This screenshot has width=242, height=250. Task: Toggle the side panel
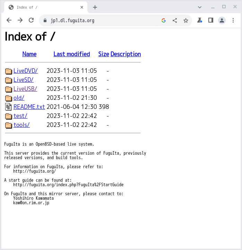210,20
